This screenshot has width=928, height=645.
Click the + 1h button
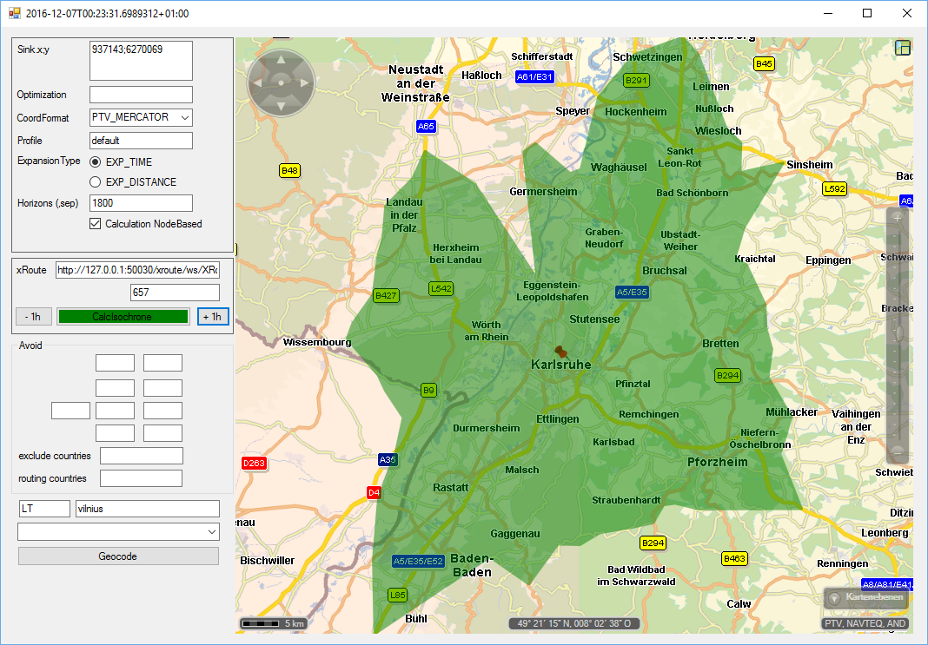213,317
